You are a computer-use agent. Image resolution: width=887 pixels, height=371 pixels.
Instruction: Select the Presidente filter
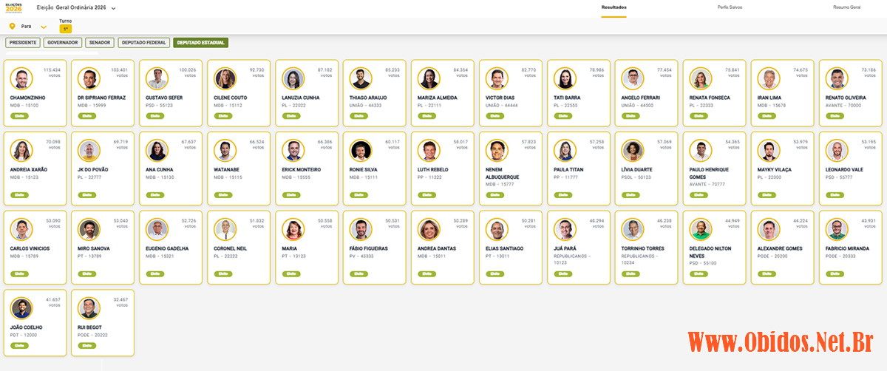23,43
